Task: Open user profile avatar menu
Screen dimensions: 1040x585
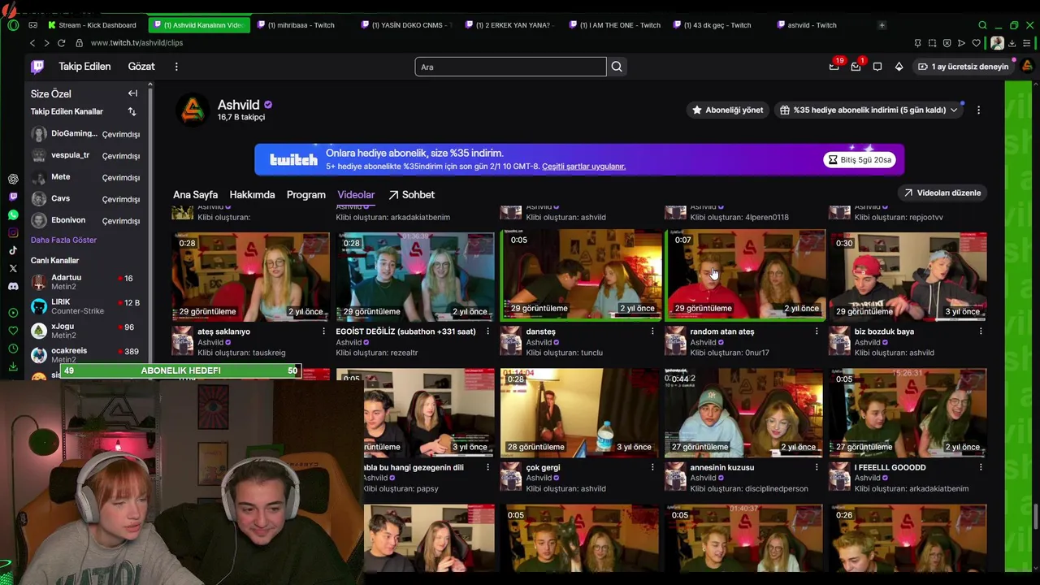Action: tap(1027, 67)
